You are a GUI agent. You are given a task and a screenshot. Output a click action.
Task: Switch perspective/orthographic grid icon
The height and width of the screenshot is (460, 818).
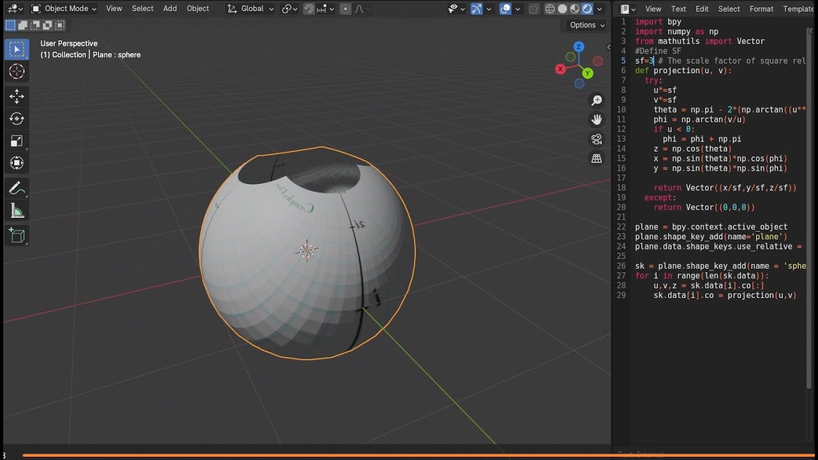click(597, 158)
